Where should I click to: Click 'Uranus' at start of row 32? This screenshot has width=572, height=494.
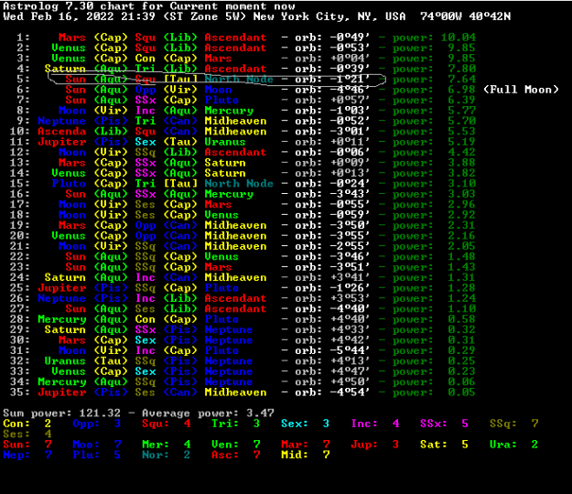coord(65,361)
